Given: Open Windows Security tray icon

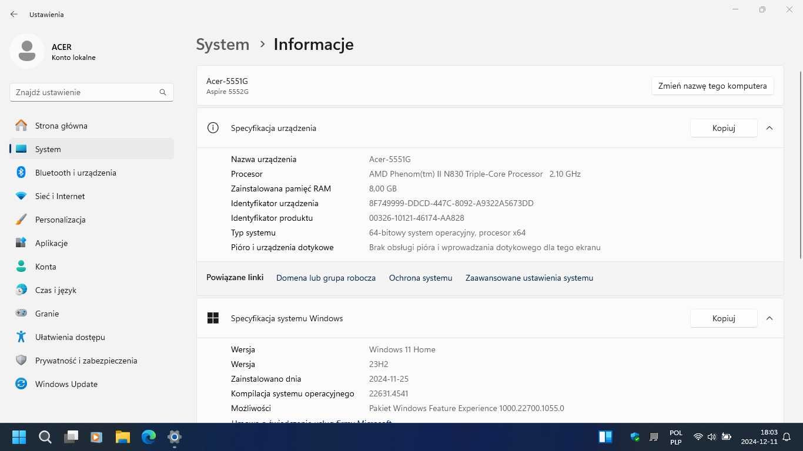Looking at the screenshot, I should point(635,436).
